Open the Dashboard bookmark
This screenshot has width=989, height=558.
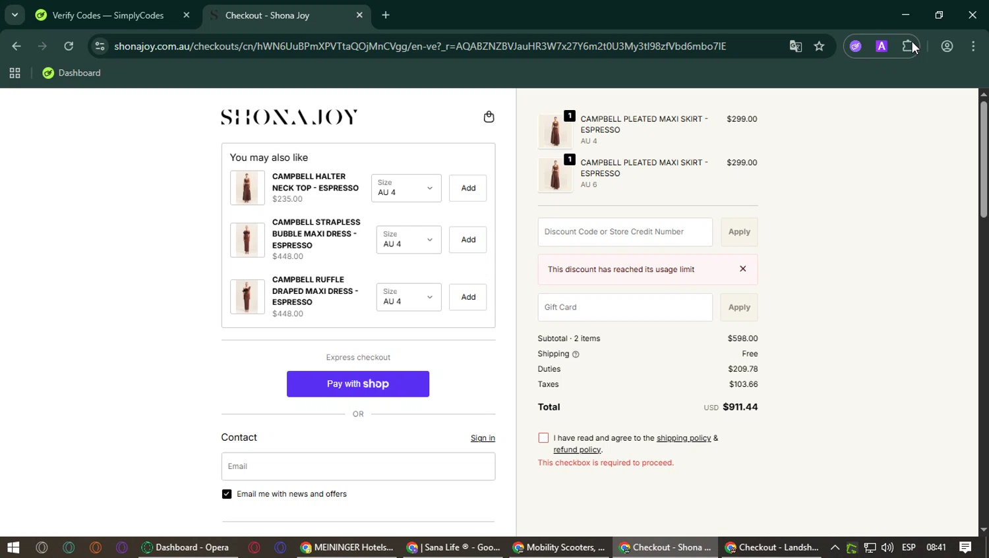pos(71,73)
